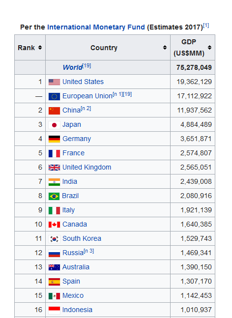Open footnote [19] next to World
Viewport: 232px width, 318px height.
pos(87,65)
